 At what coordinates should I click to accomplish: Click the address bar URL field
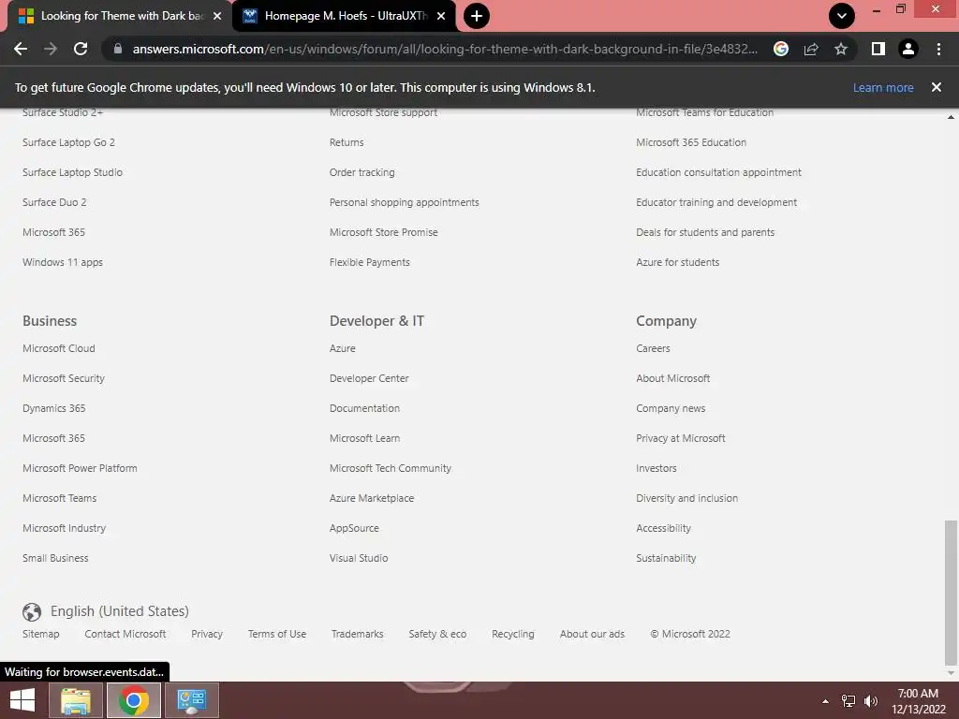pyautogui.click(x=445, y=49)
